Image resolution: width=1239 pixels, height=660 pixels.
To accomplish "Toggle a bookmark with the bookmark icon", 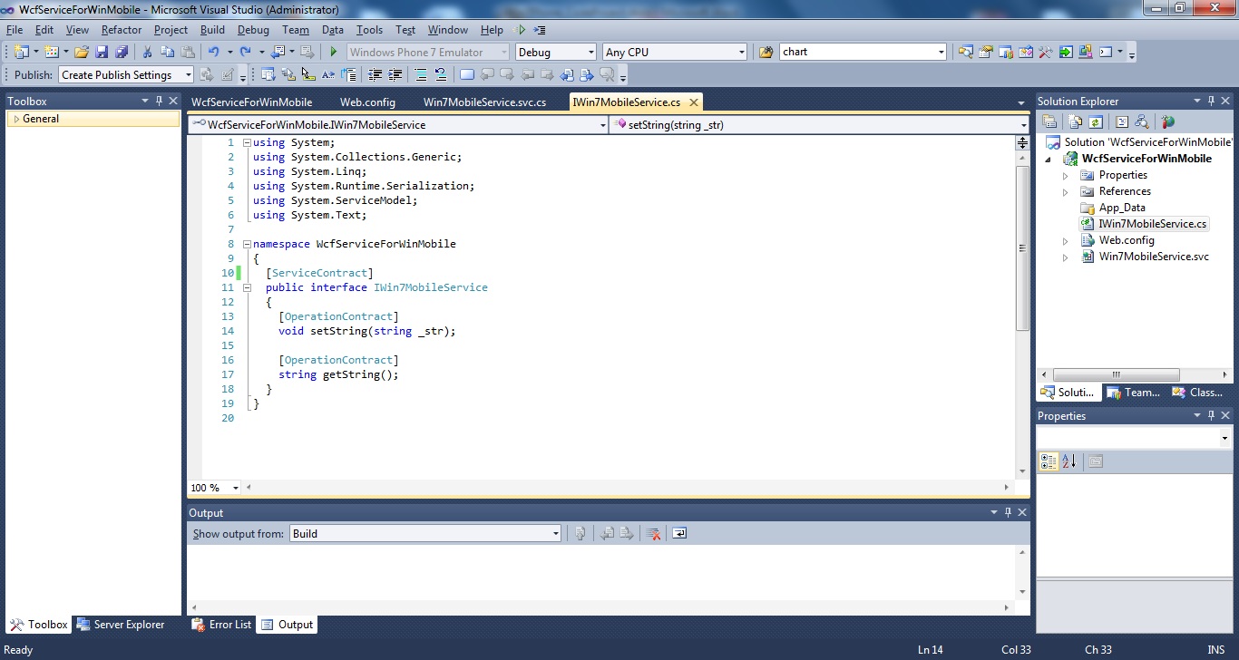I will point(467,74).
